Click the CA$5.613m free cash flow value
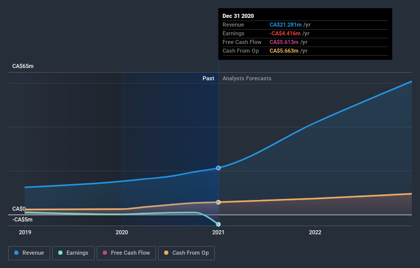 point(283,42)
